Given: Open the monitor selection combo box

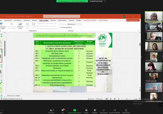Looking at the screenshot, I should point(75,24).
